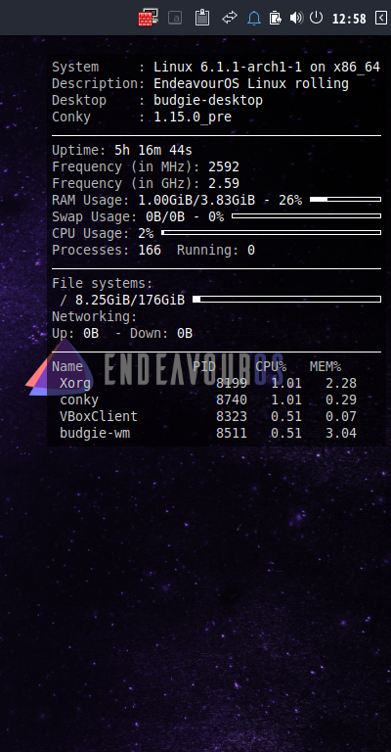Click the 'Networking:' label

click(94, 317)
